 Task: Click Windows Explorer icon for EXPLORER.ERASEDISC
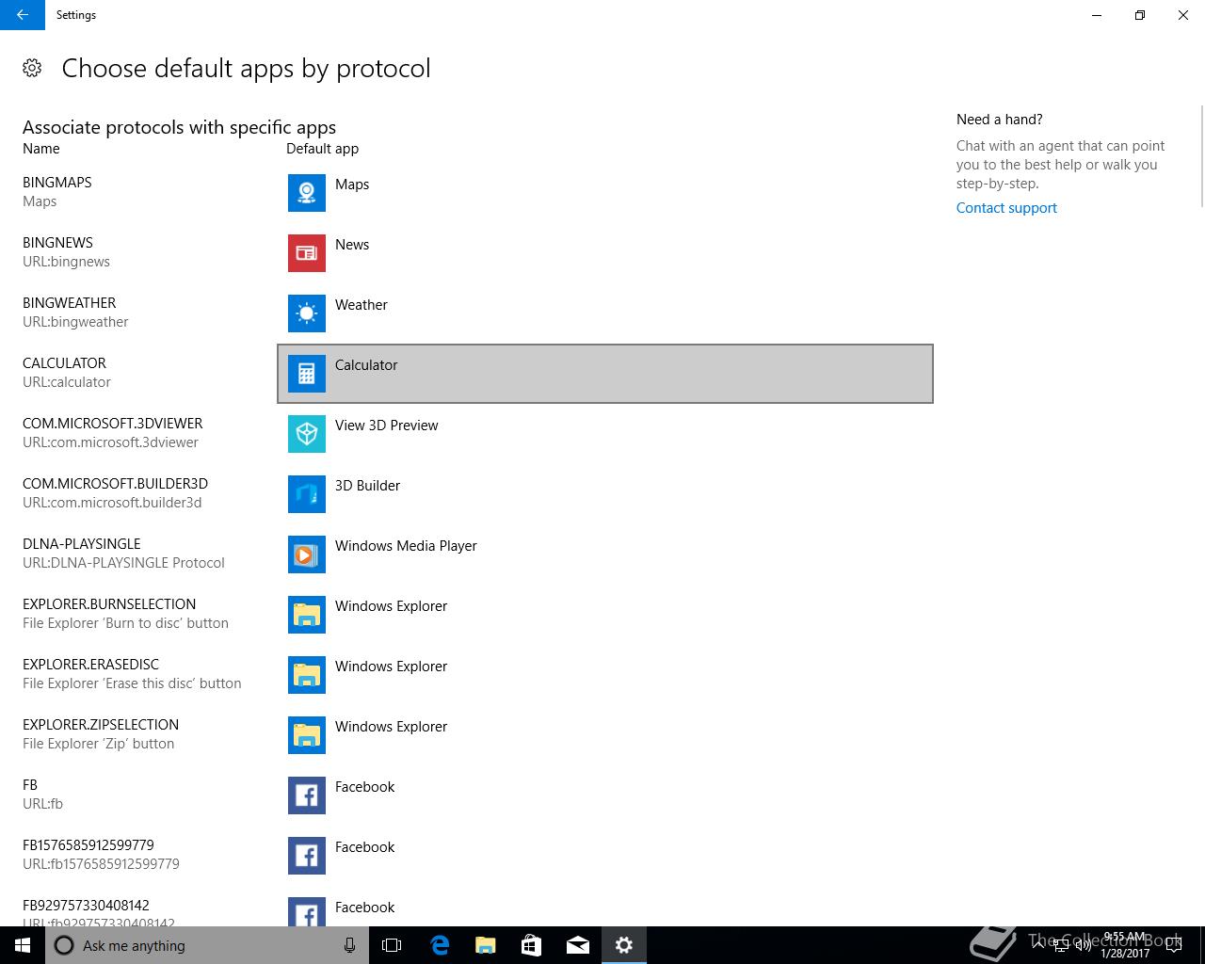307,675
